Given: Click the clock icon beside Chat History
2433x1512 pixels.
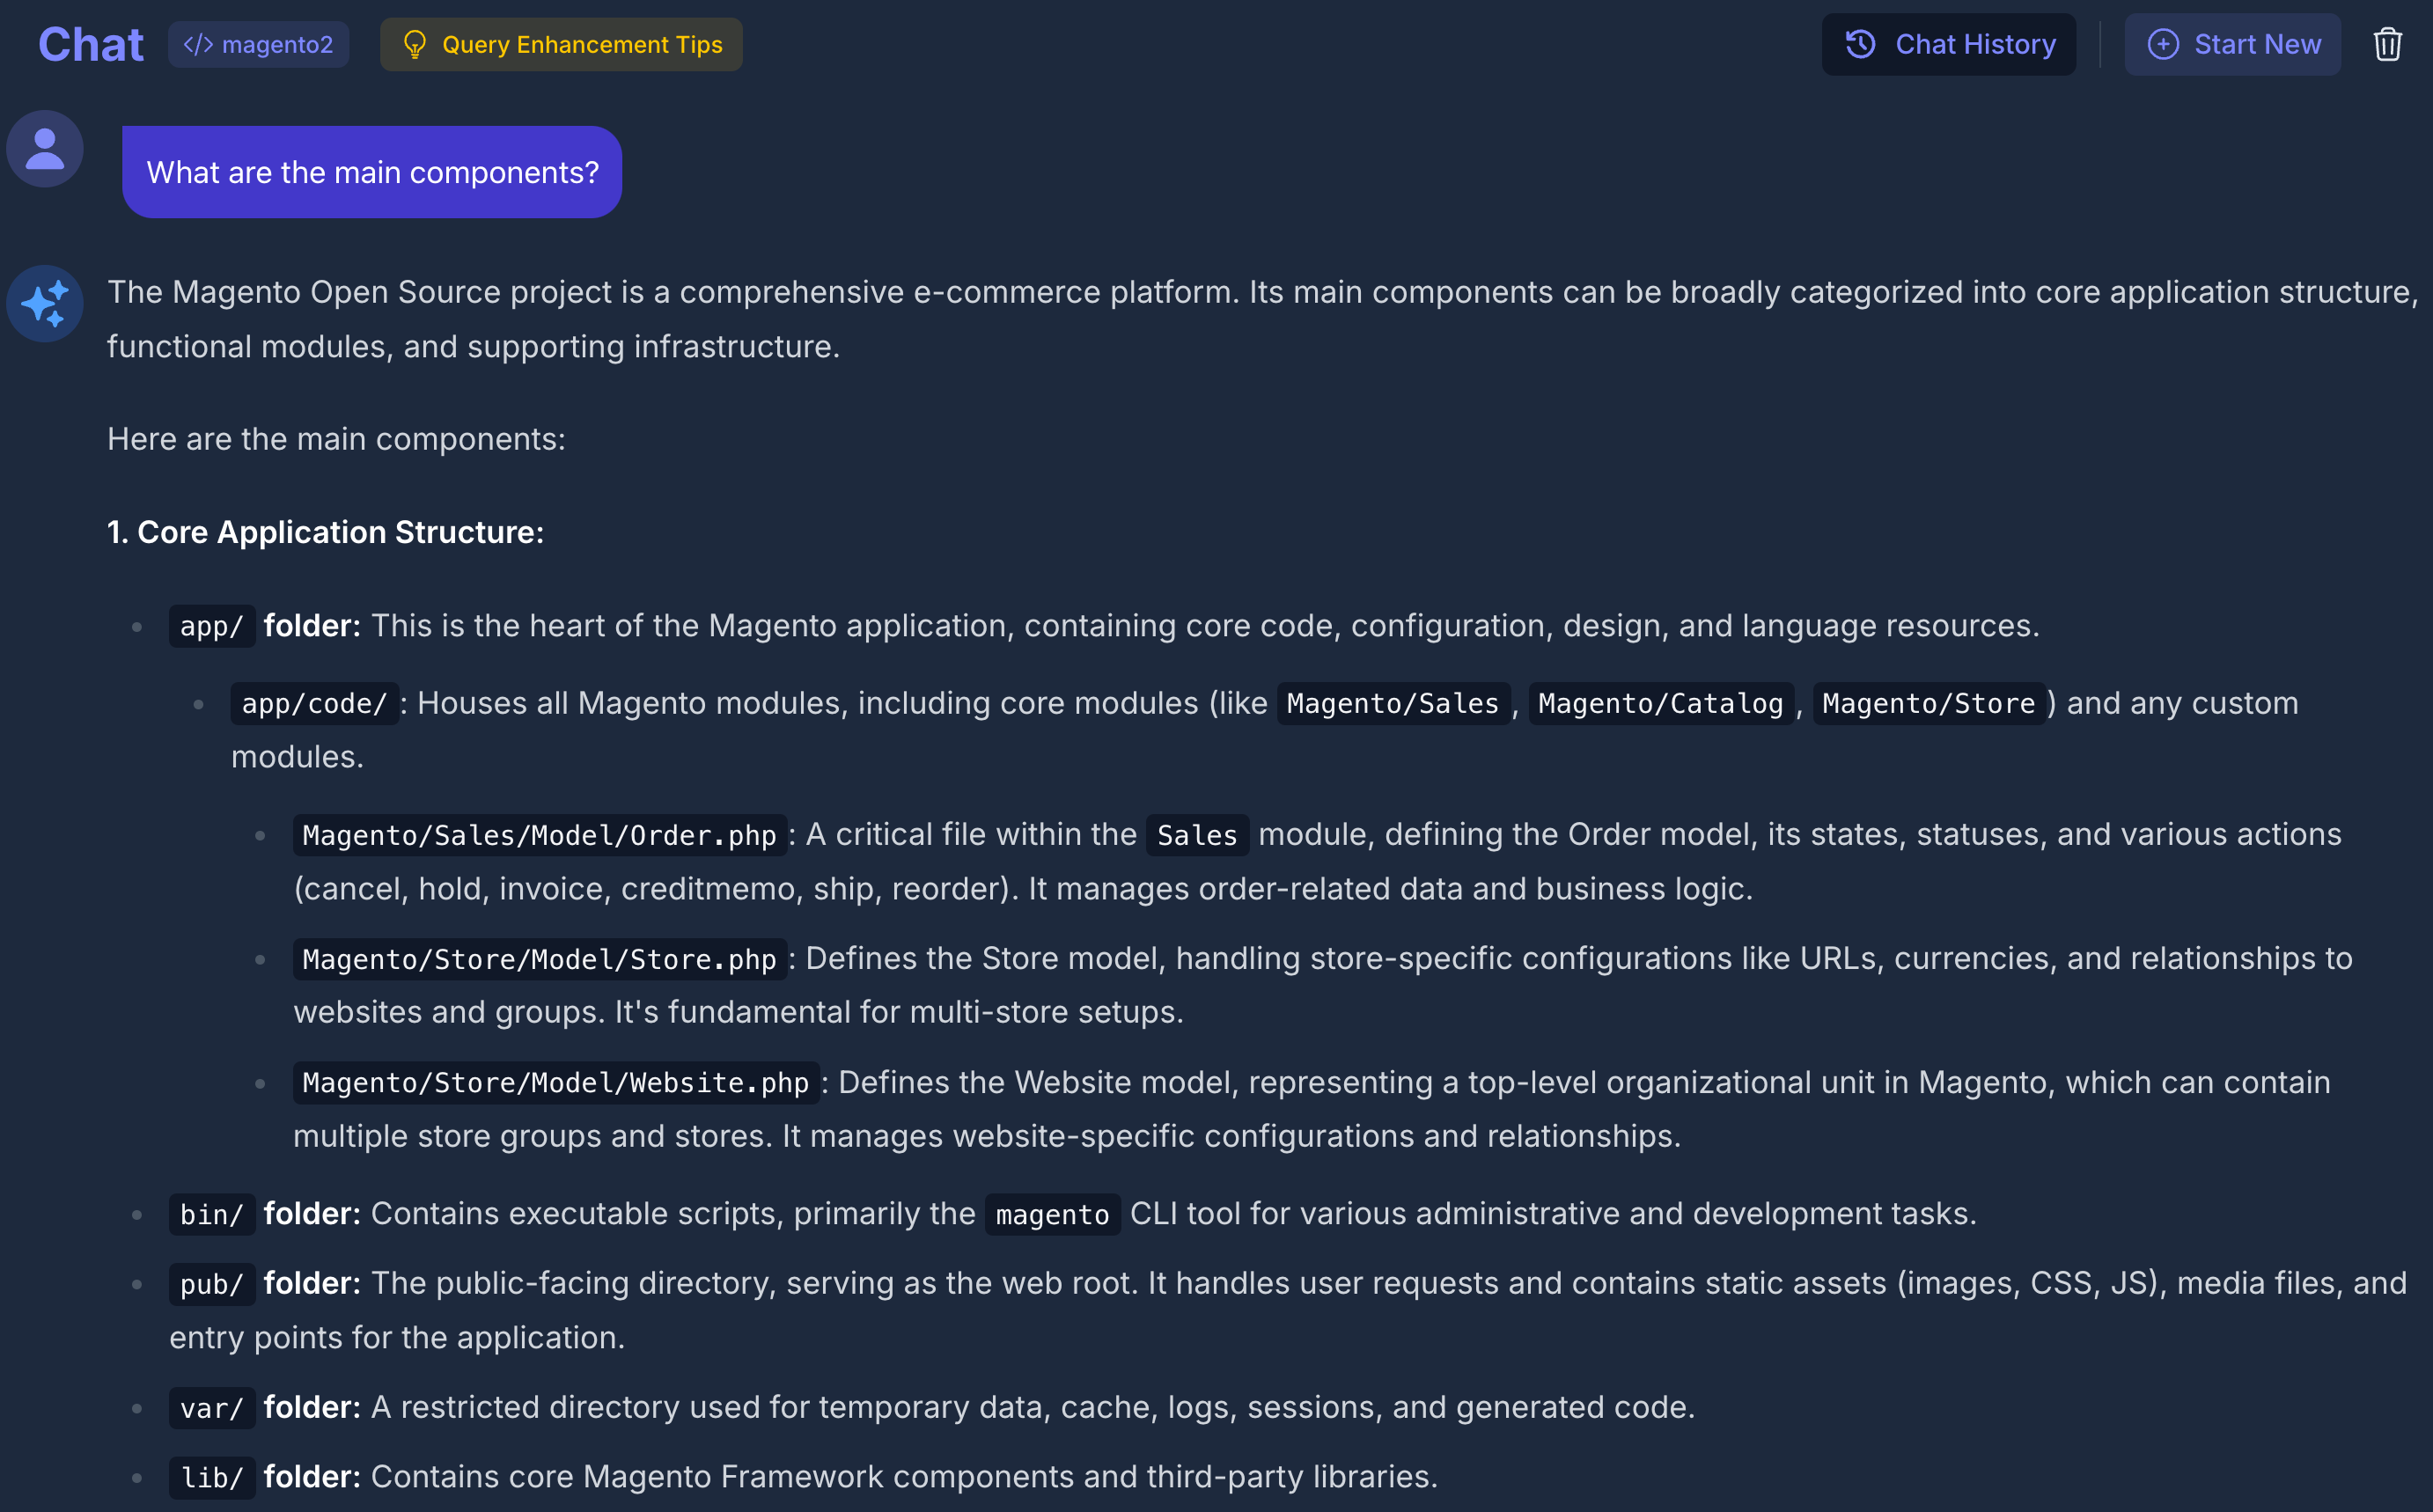Looking at the screenshot, I should (1860, 44).
